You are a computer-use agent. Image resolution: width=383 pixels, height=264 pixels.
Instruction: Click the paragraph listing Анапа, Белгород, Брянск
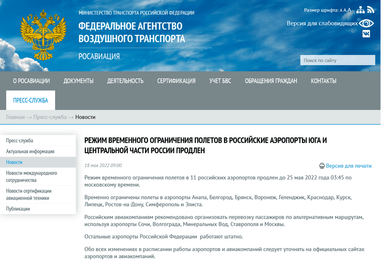click(x=218, y=201)
